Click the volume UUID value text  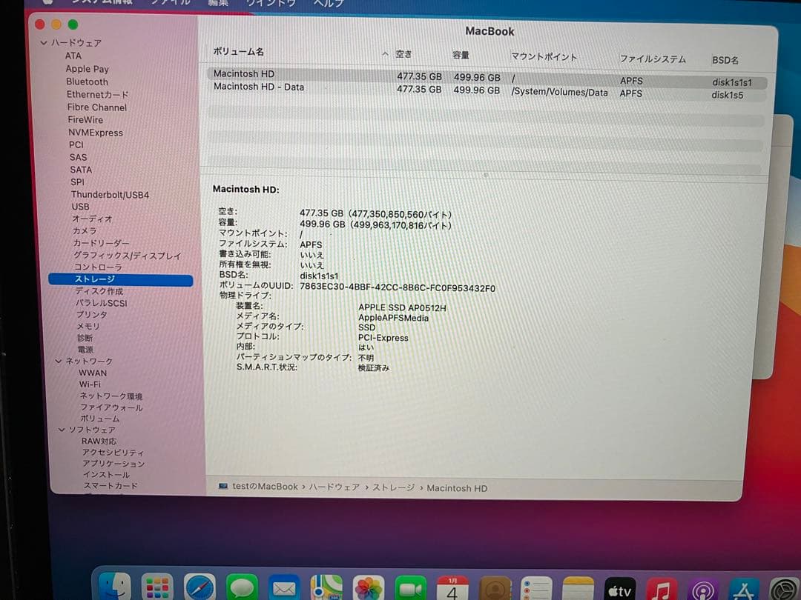click(398, 287)
